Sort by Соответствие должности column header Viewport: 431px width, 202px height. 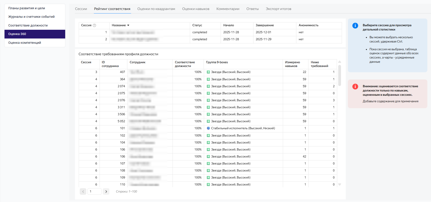coord(185,64)
